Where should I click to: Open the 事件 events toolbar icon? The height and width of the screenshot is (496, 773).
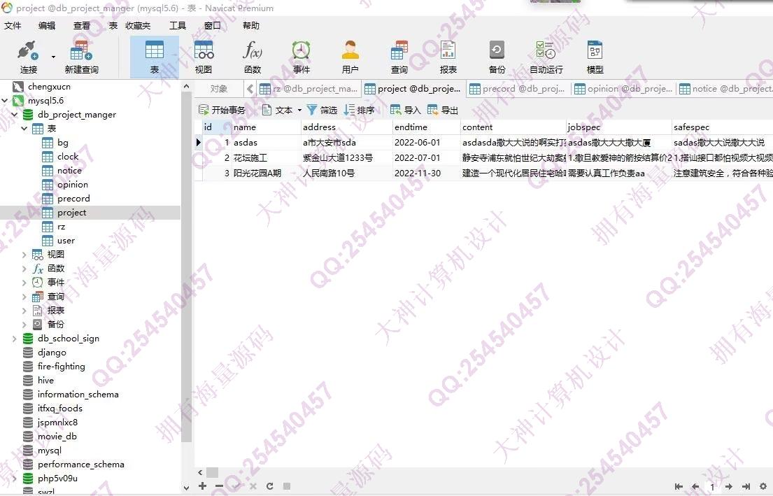(302, 57)
